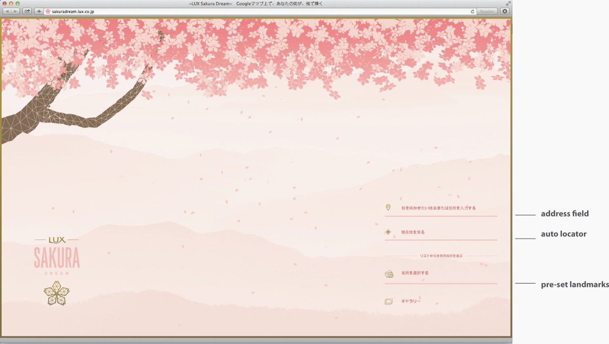Click the green zoom window button
Screen dimensions: 609x344
pos(17,4)
